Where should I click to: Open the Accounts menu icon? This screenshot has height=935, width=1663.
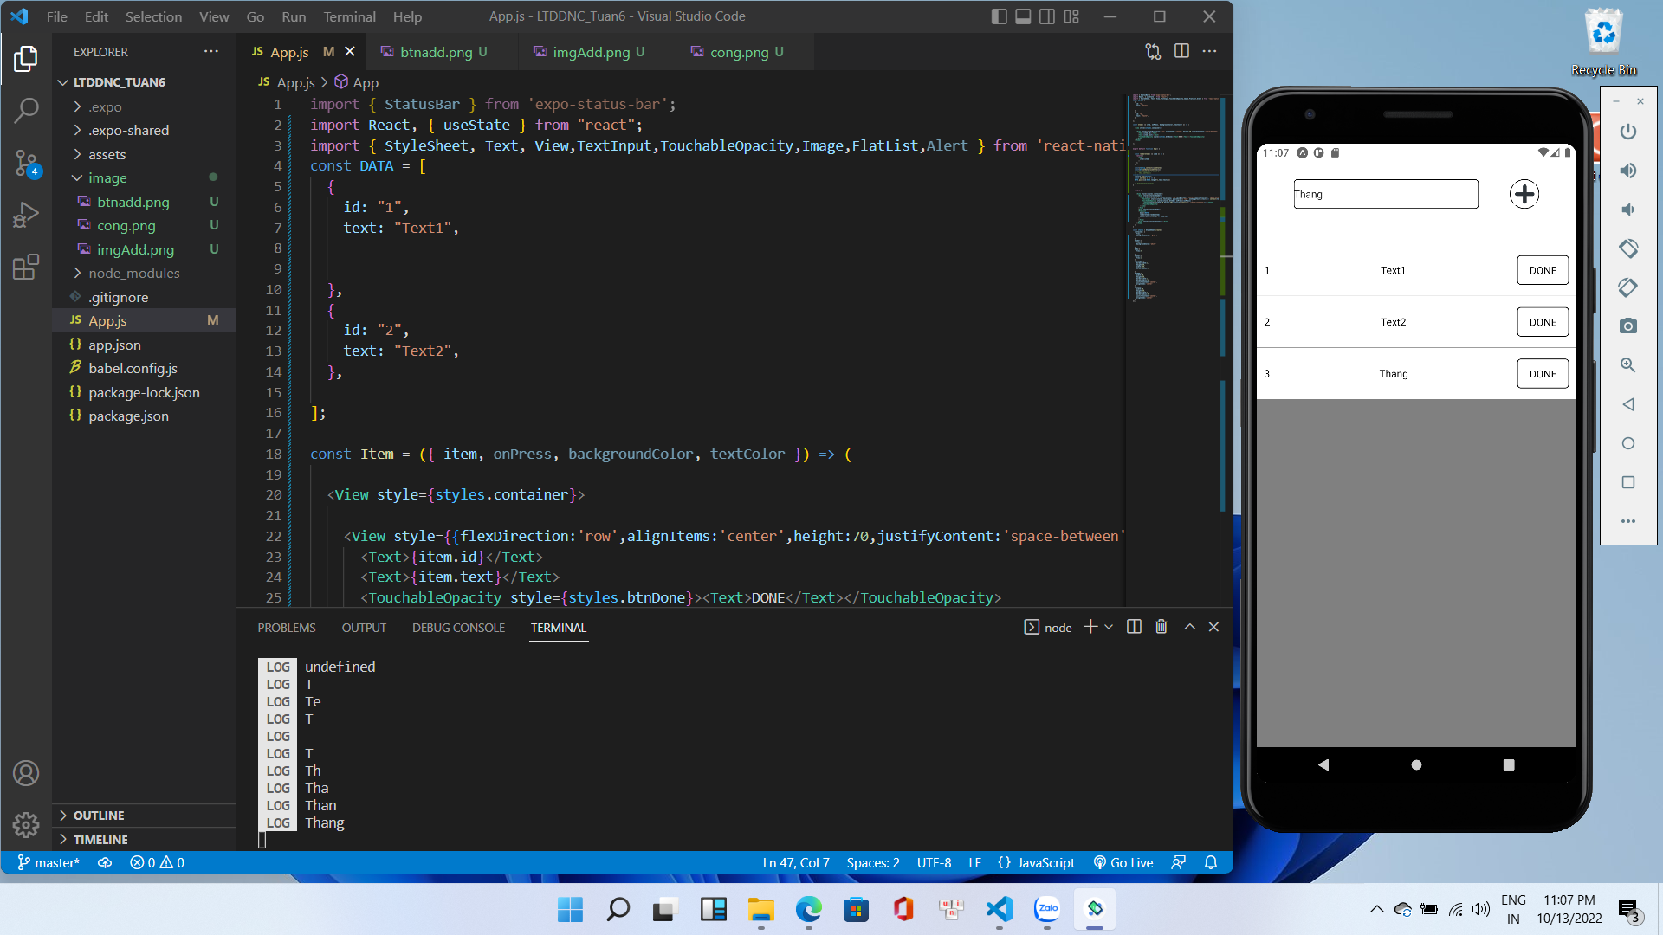click(x=26, y=773)
